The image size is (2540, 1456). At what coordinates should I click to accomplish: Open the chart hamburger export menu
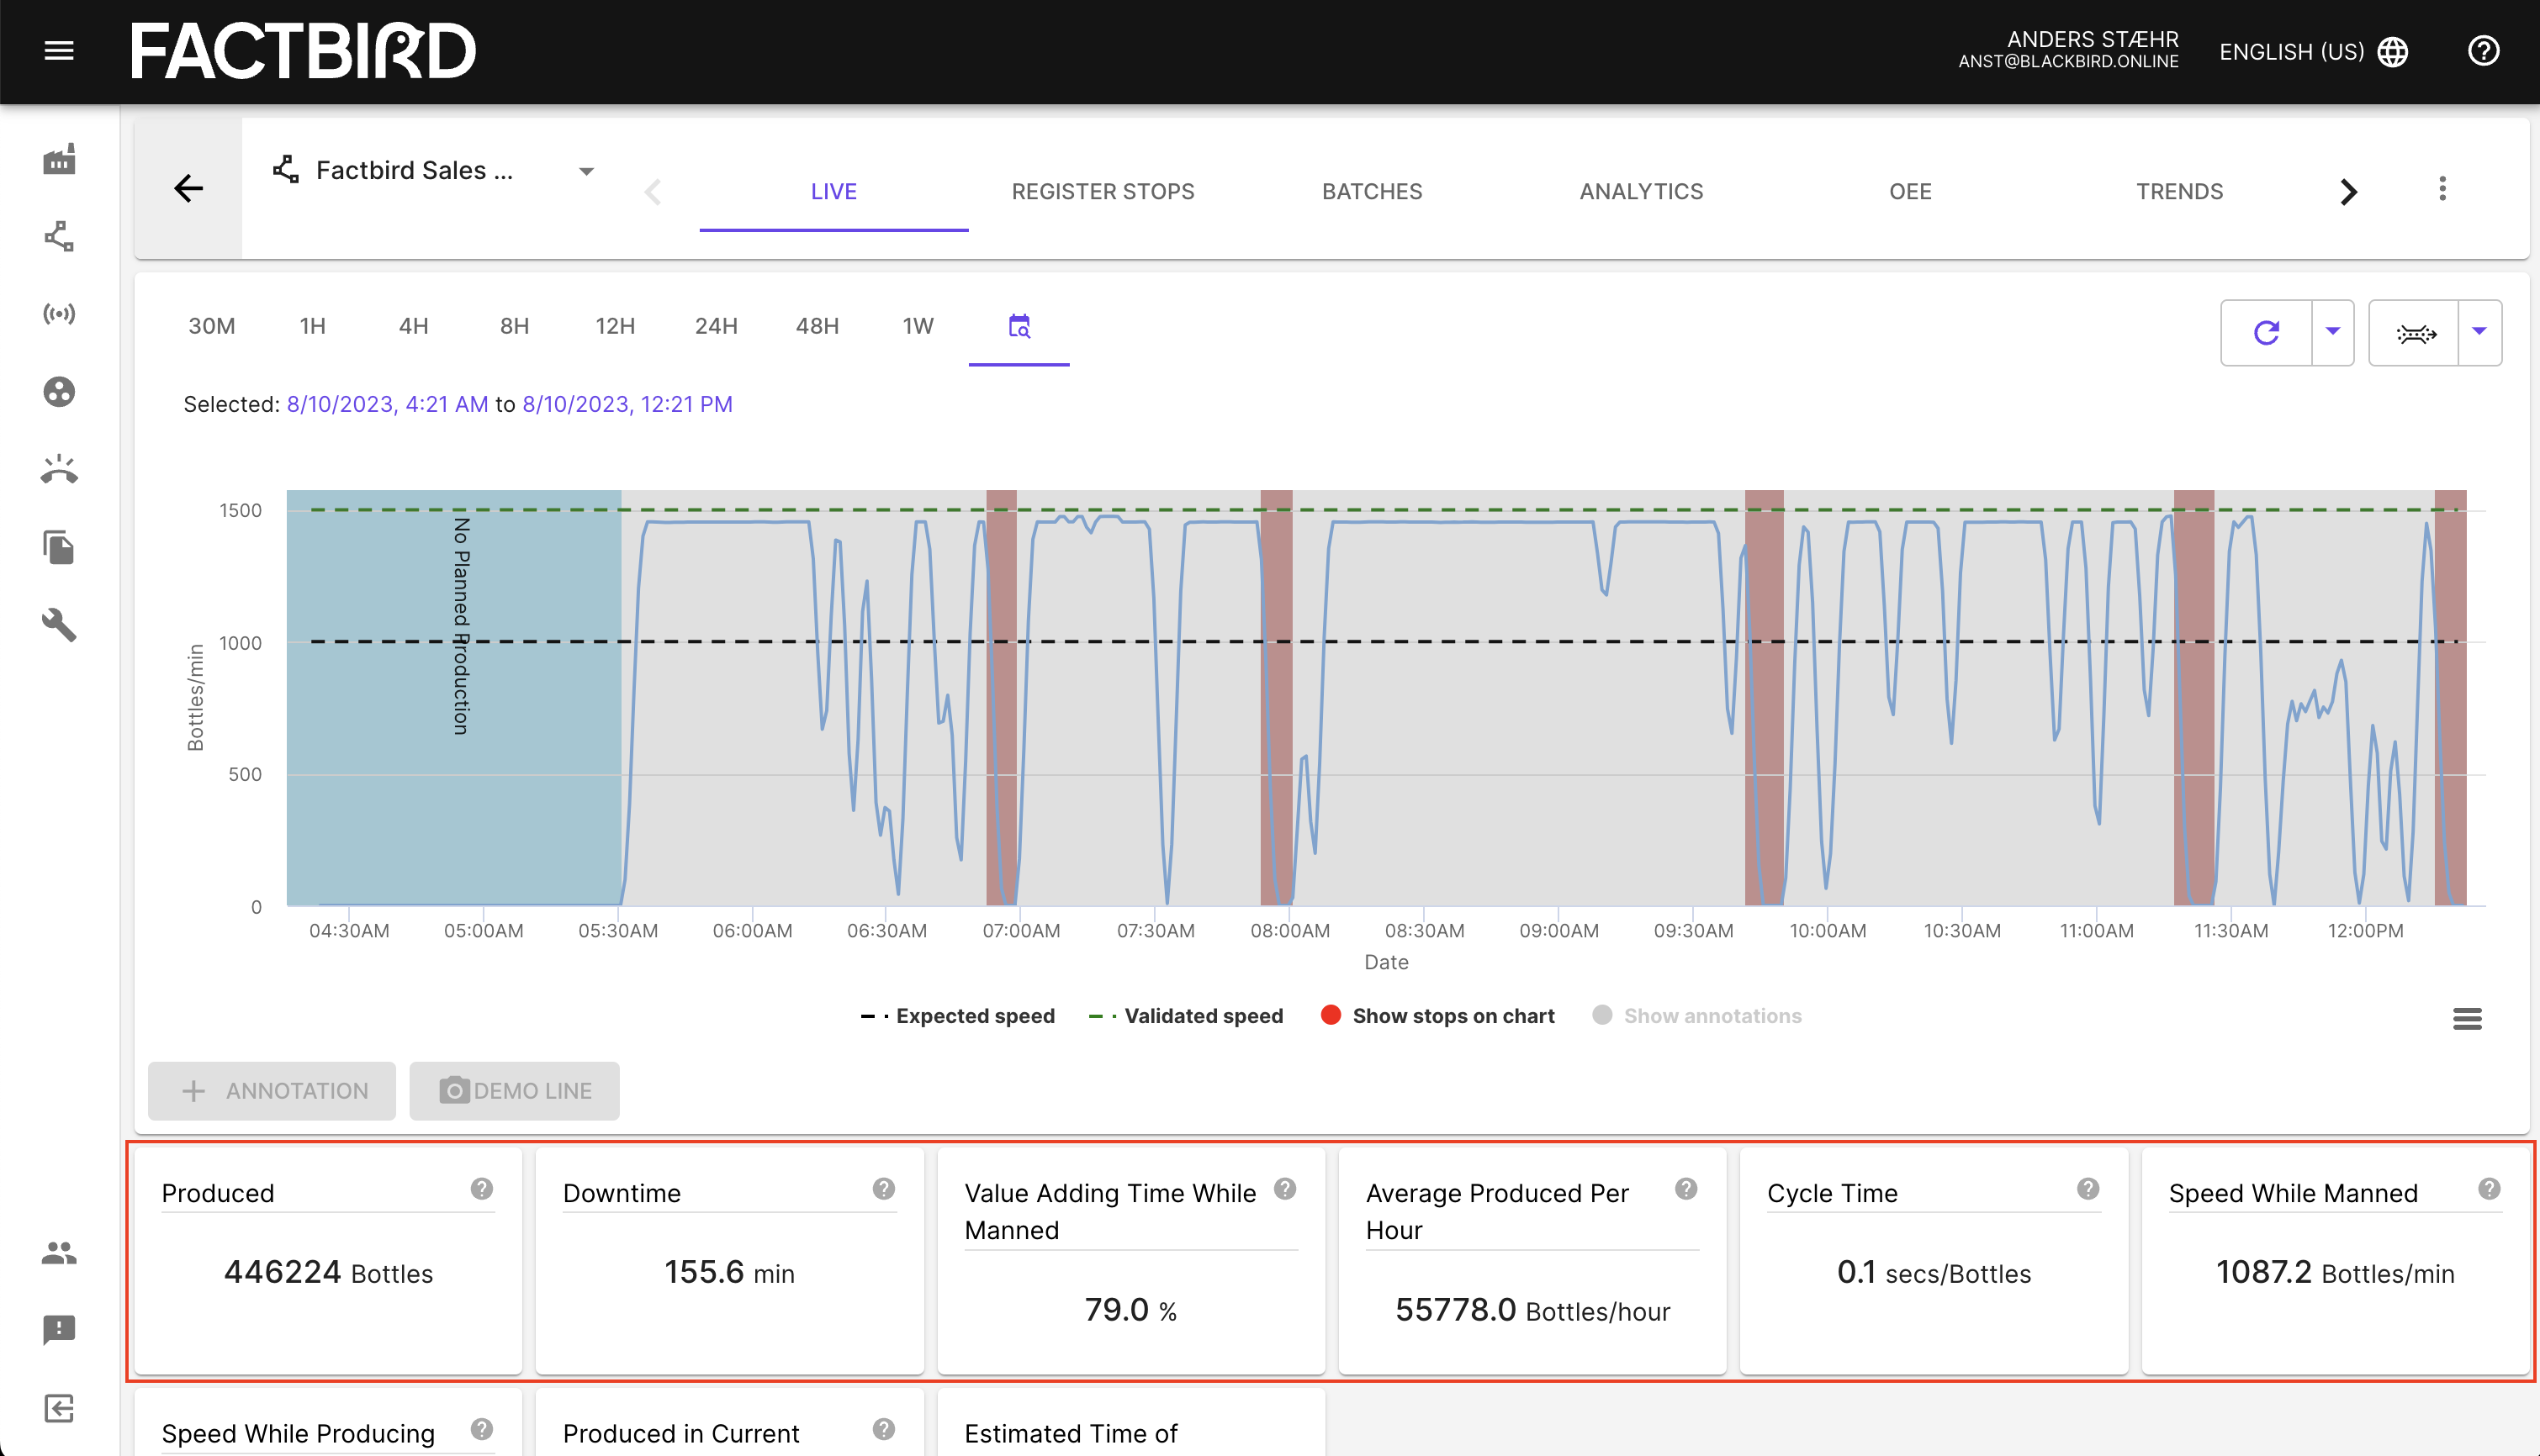coord(2467,1018)
